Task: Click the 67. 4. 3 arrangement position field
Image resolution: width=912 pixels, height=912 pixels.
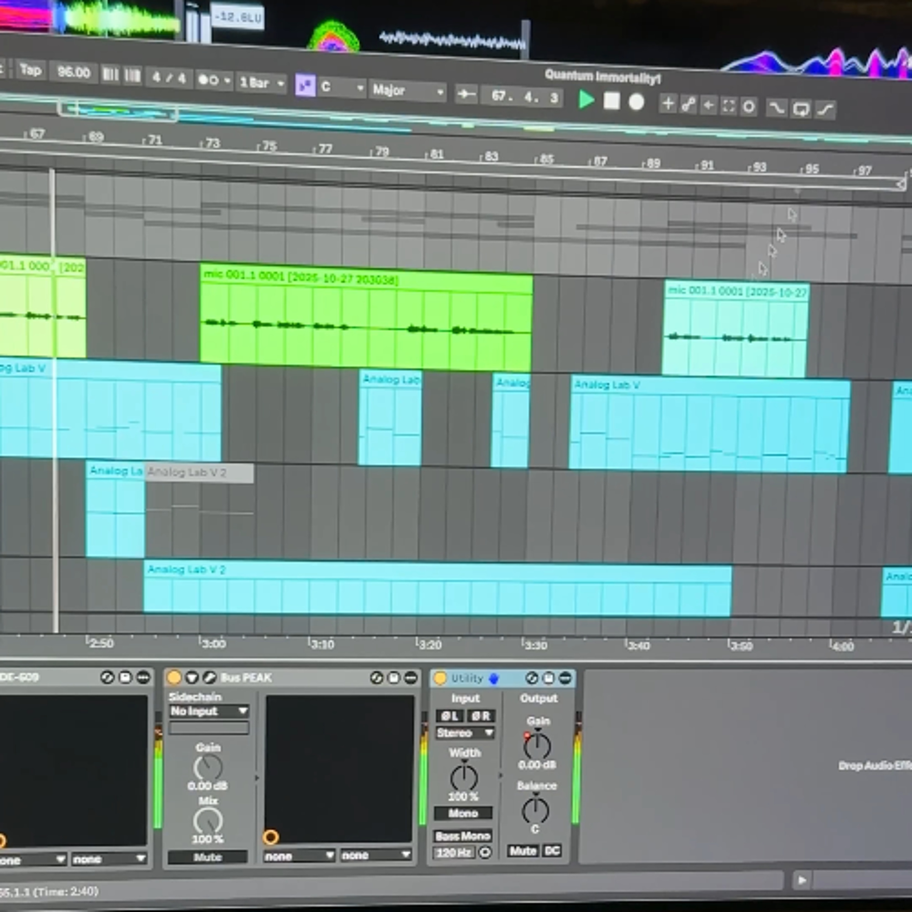Action: click(x=522, y=97)
